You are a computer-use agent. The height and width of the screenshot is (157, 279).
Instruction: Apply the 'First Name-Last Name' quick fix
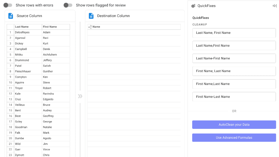(234, 97)
